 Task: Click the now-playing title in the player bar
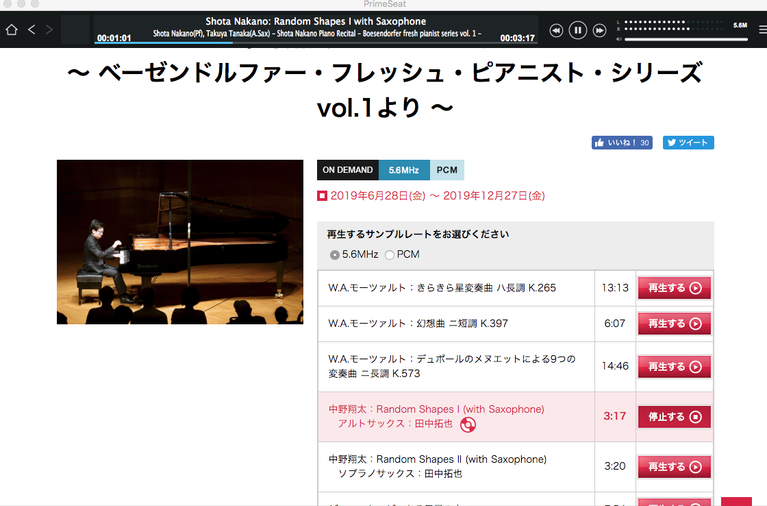click(316, 21)
